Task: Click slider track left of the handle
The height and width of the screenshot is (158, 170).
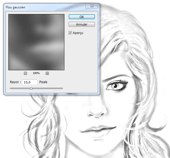Action: coord(19,88)
